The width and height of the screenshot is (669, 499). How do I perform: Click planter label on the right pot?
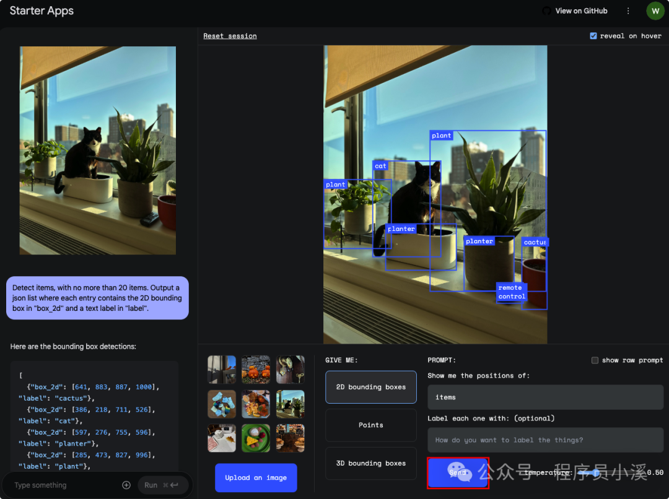point(479,241)
